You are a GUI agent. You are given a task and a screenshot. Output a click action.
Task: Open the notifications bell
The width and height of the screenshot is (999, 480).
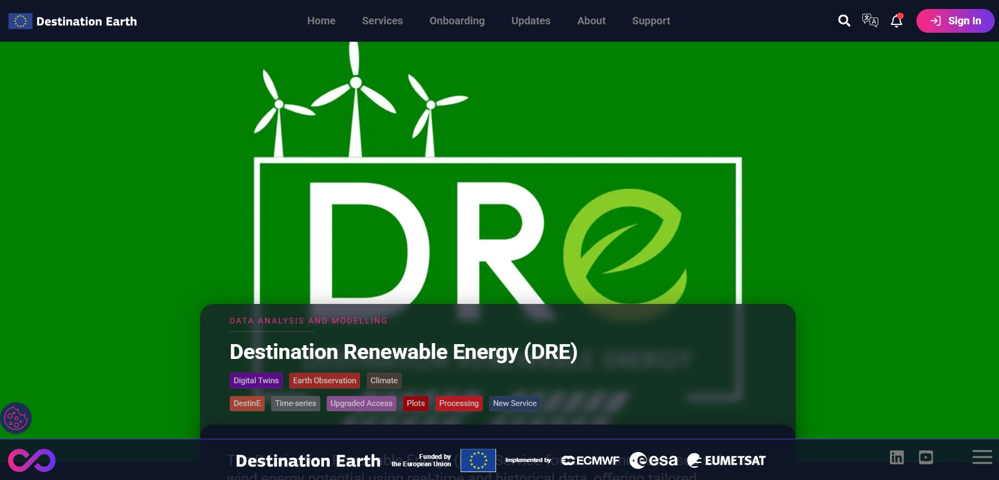tap(896, 21)
